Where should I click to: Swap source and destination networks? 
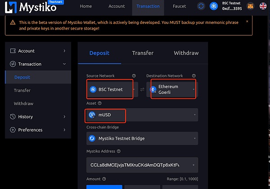click(x=142, y=89)
